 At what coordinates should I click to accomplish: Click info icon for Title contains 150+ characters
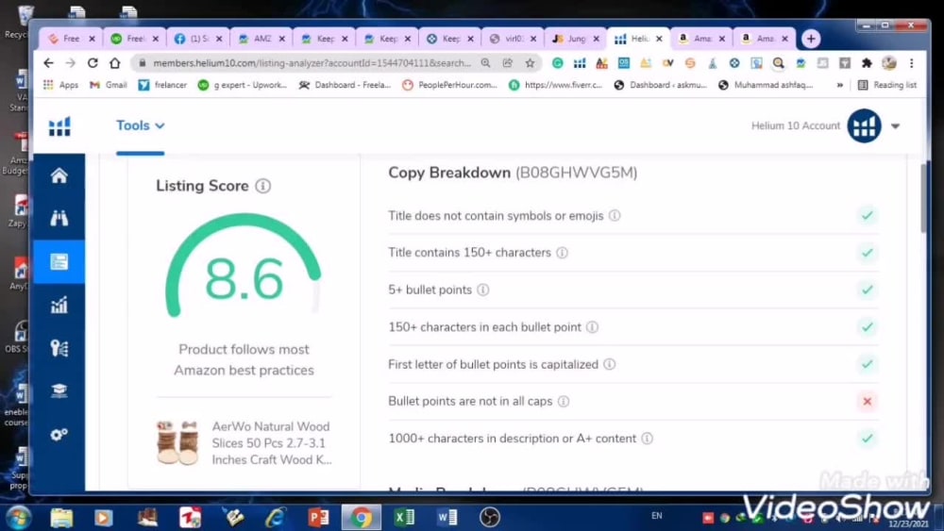(562, 253)
